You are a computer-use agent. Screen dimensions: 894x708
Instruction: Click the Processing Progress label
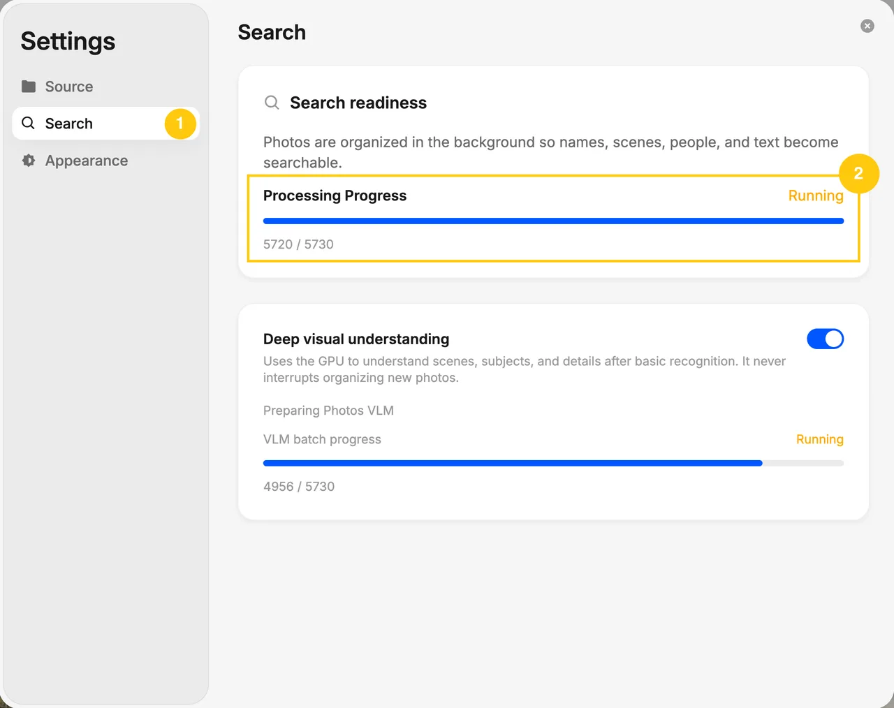(335, 196)
